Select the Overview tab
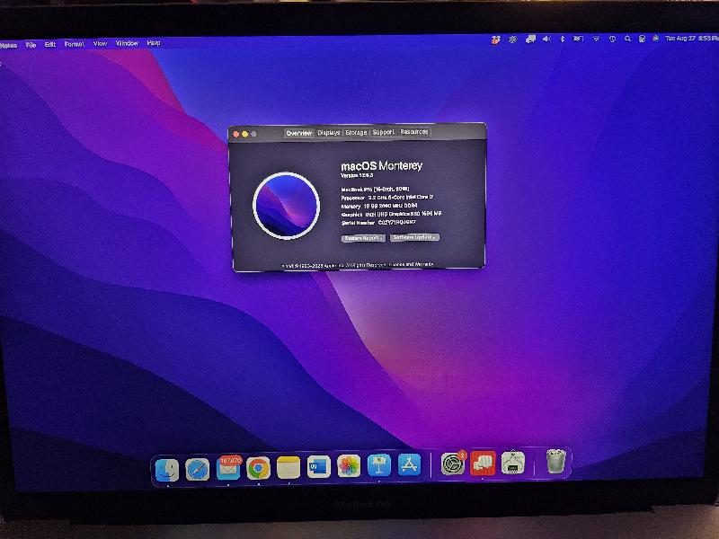This screenshot has width=719, height=539. click(299, 133)
